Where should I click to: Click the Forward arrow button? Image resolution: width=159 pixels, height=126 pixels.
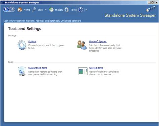12,9
